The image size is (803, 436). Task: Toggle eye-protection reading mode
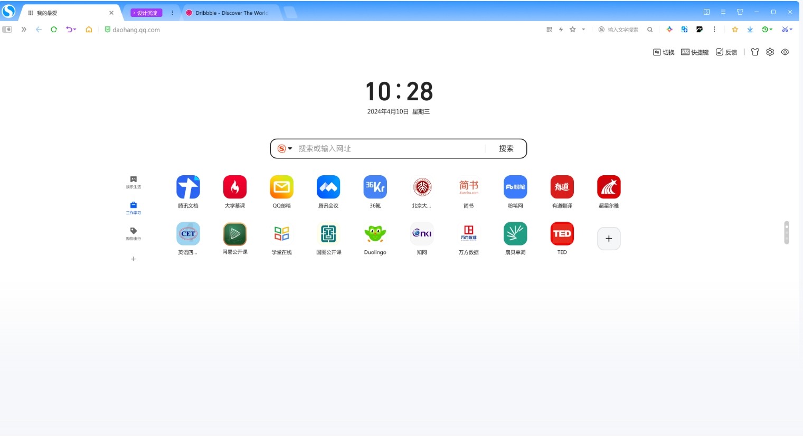pyautogui.click(x=785, y=52)
